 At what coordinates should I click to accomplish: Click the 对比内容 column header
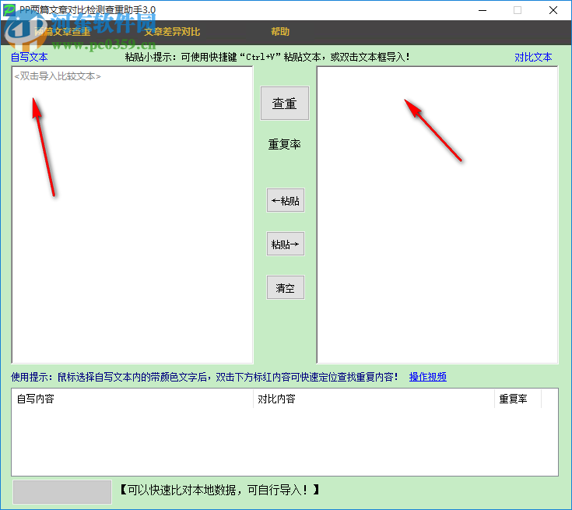click(374, 399)
